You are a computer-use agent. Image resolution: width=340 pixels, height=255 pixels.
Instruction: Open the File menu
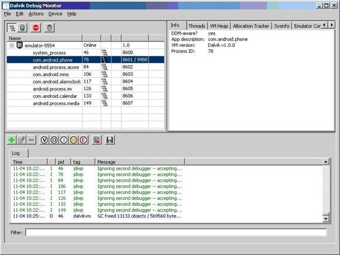point(8,14)
